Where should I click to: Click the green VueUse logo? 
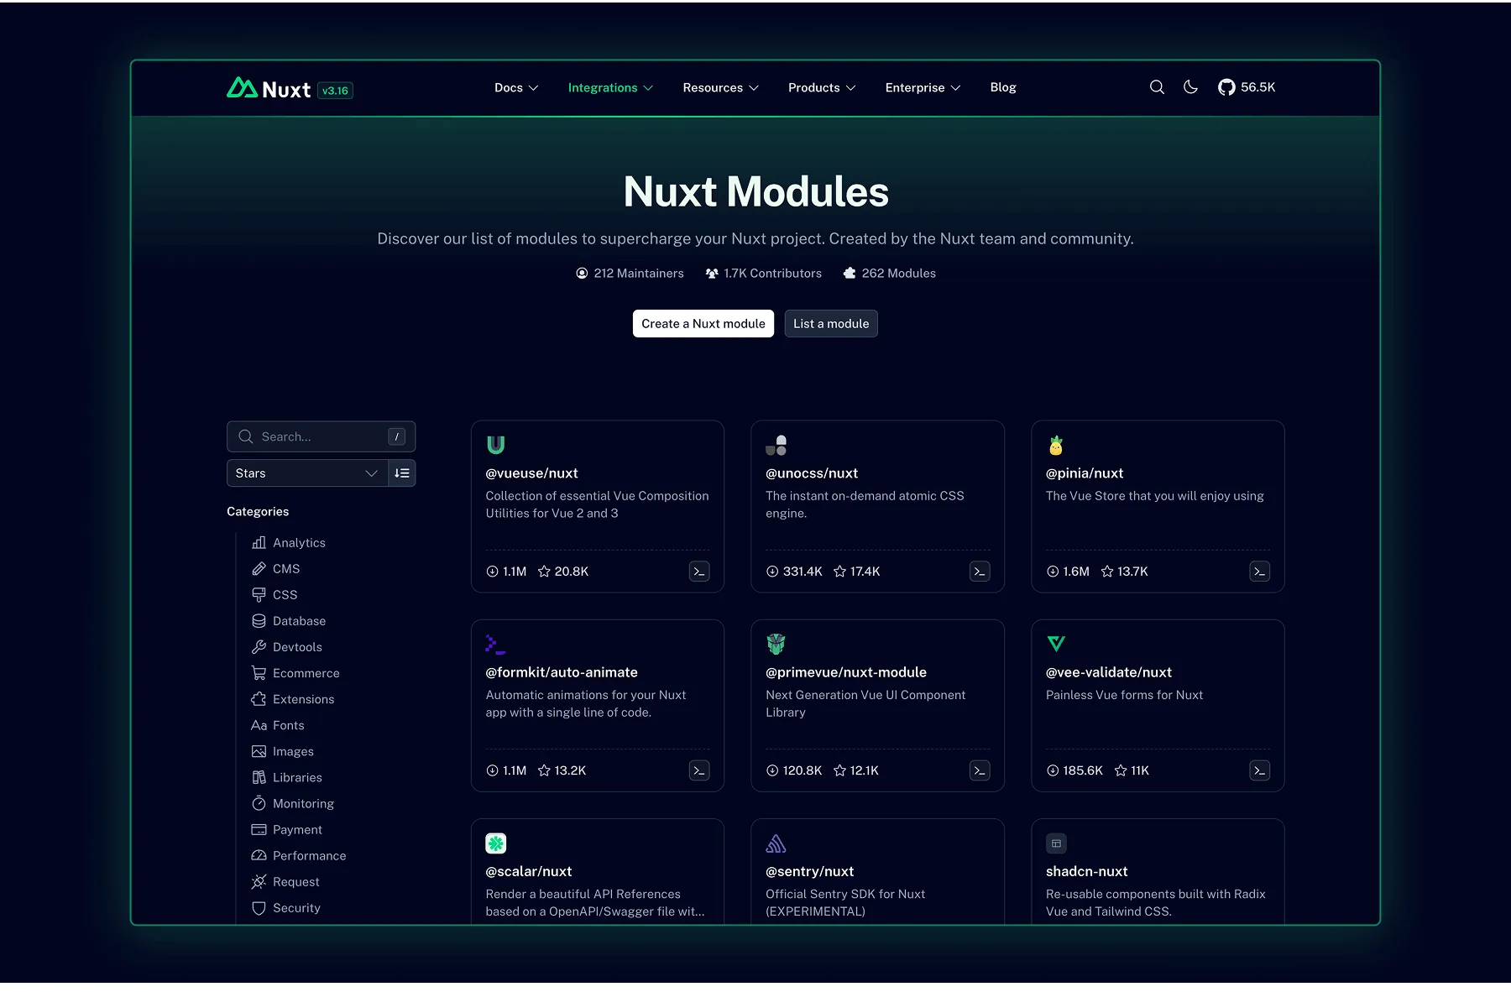click(496, 445)
